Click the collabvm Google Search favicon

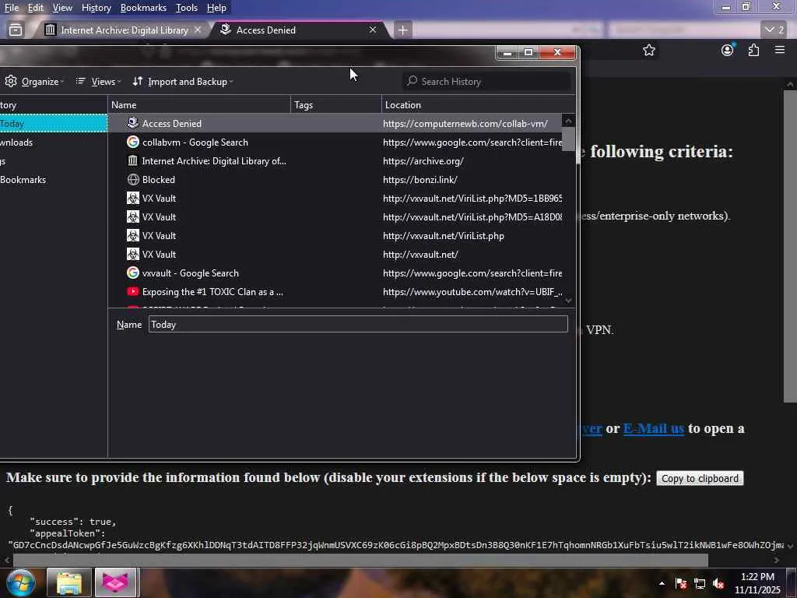click(x=132, y=142)
